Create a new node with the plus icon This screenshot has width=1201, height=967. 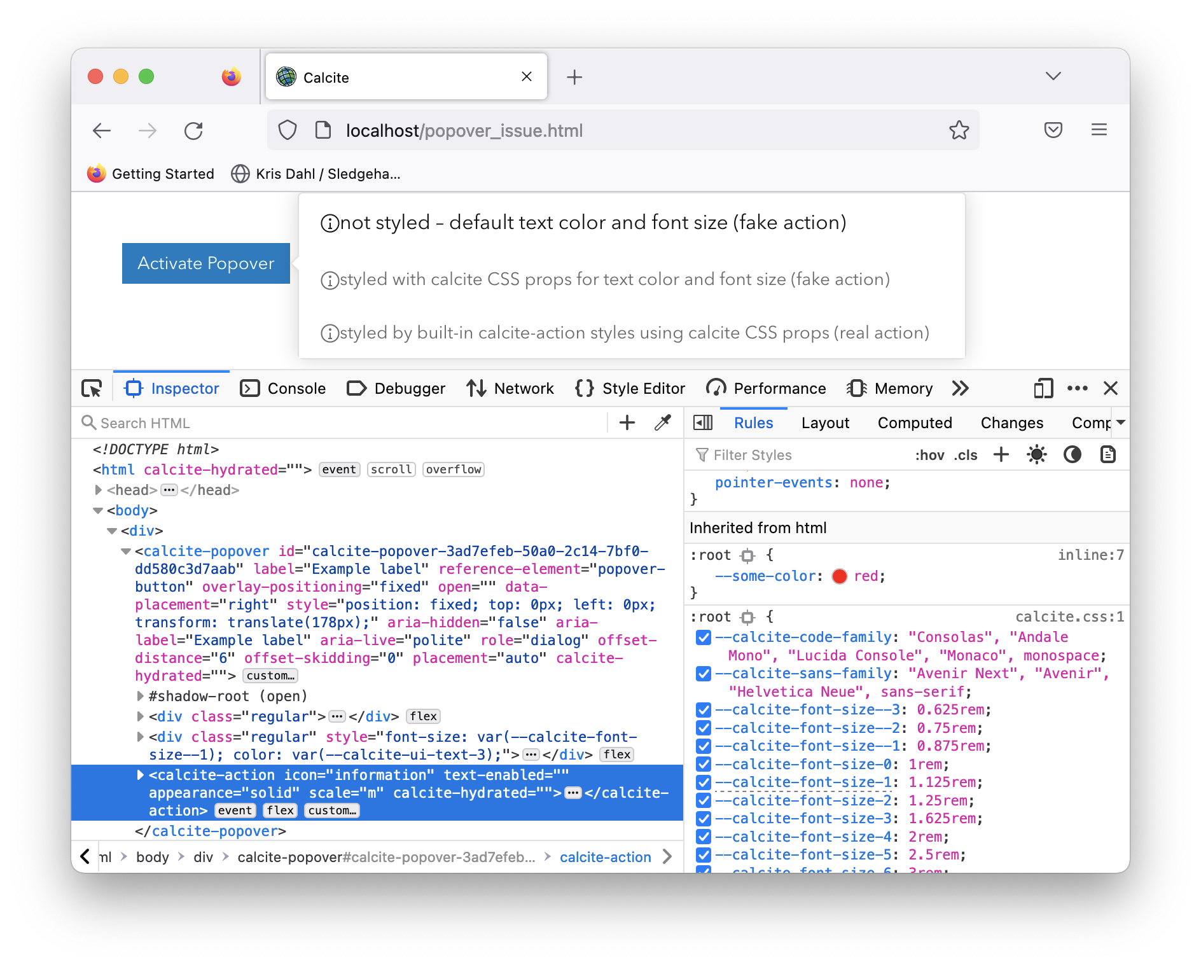627,422
